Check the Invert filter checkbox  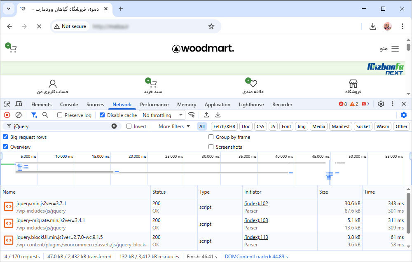coord(129,126)
